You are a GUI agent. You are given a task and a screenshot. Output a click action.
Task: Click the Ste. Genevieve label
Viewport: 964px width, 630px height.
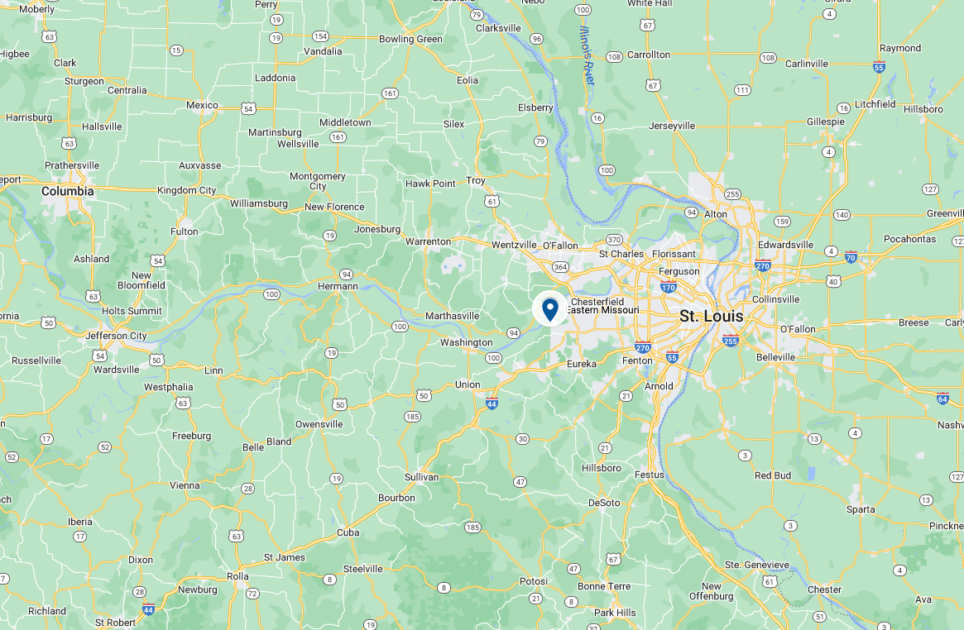[x=757, y=565]
